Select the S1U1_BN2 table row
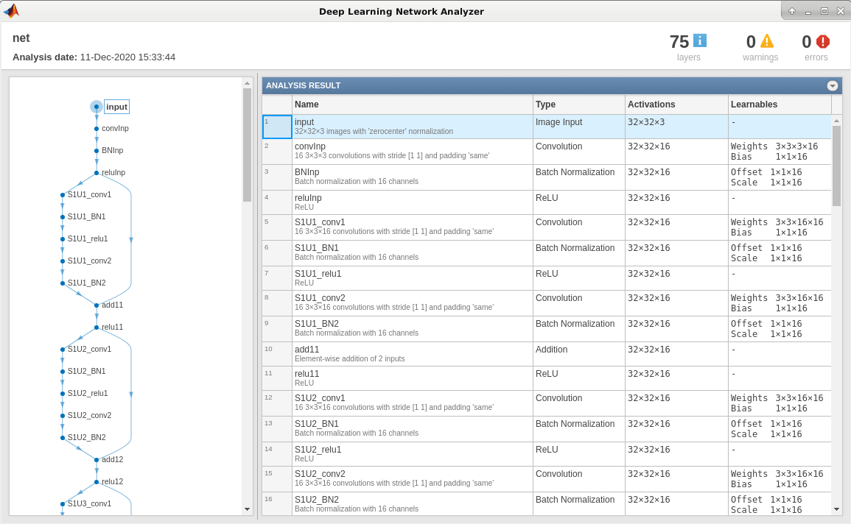The width and height of the screenshot is (851, 524). (547, 329)
